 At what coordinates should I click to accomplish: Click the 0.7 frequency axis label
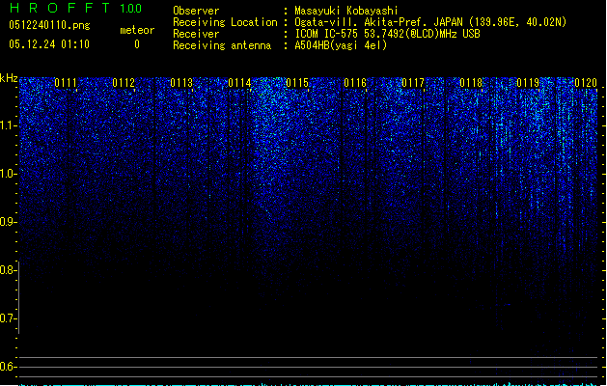[8, 318]
